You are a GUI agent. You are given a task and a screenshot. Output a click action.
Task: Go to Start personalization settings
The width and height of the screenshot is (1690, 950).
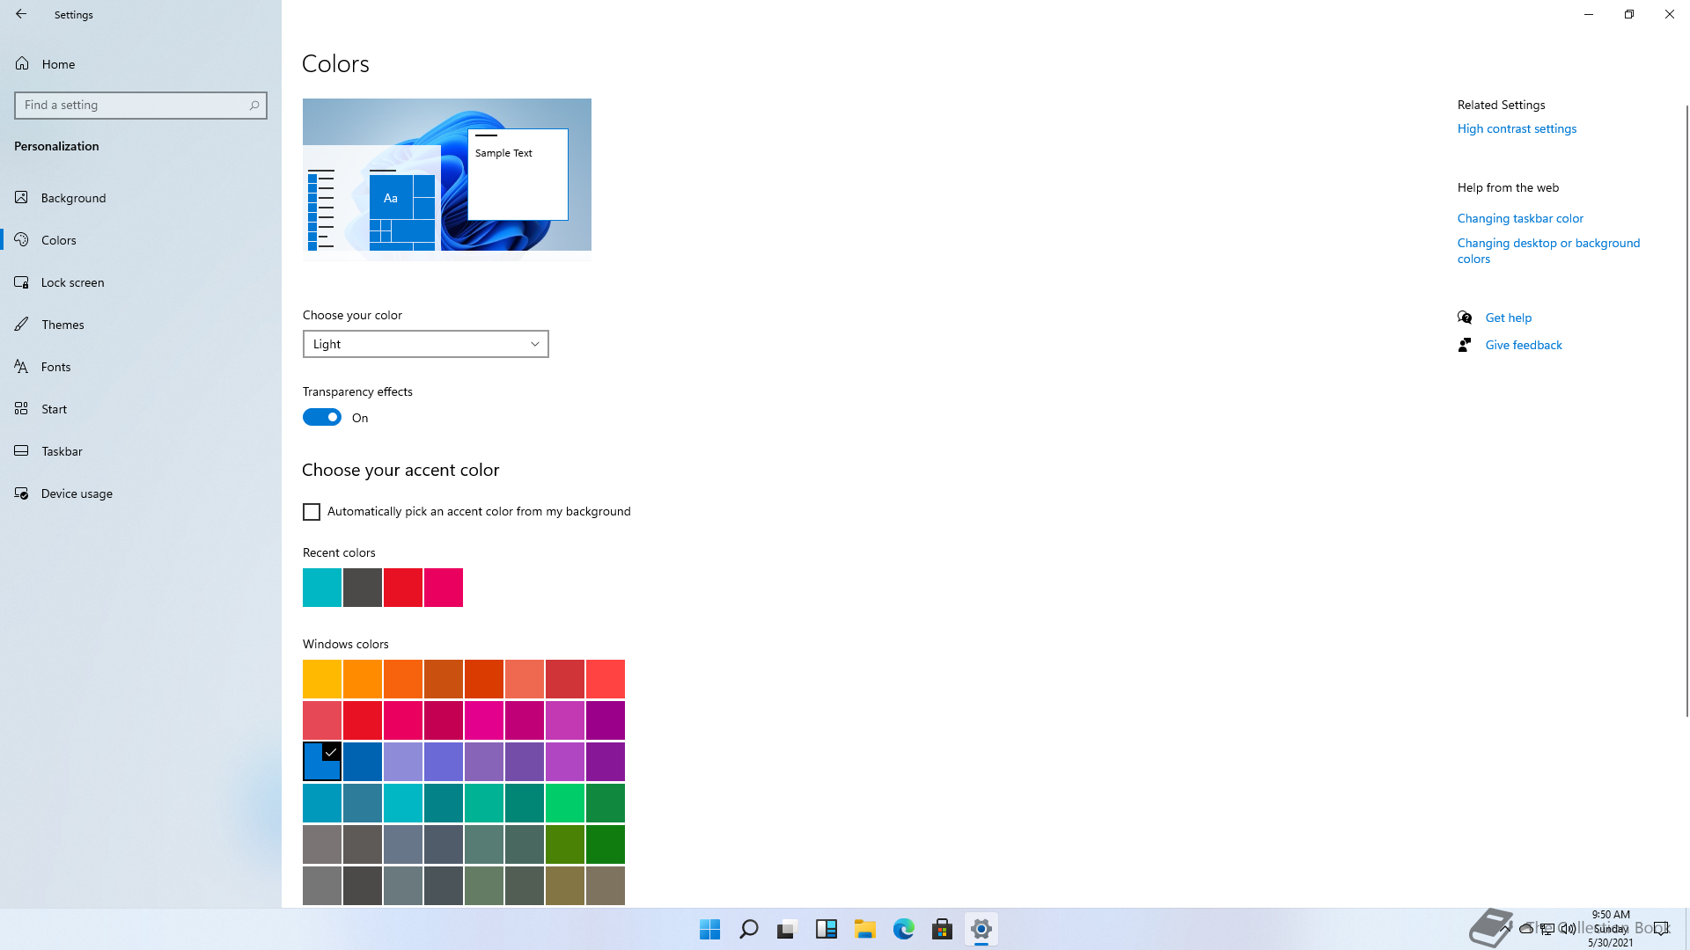point(141,409)
